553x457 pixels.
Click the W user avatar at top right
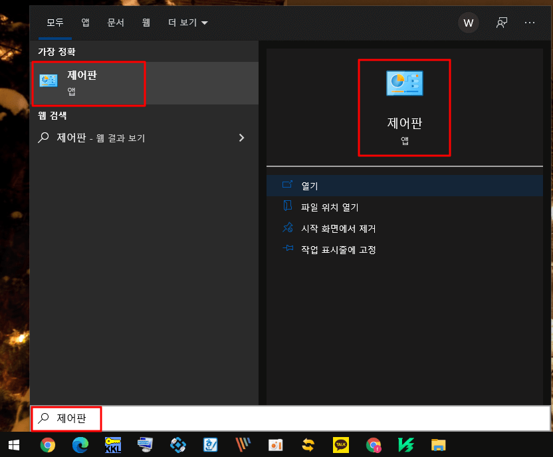pyautogui.click(x=469, y=23)
